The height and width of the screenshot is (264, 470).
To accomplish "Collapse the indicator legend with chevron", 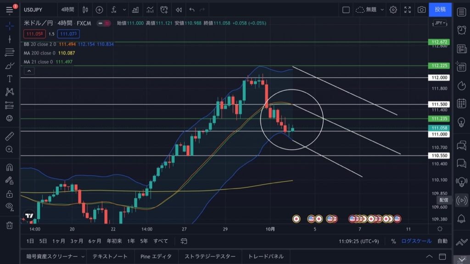I will (x=29, y=71).
